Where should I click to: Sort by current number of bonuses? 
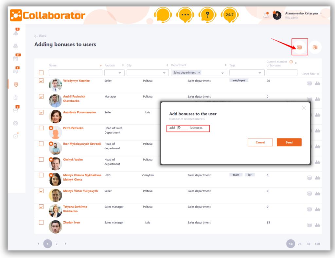[x=296, y=63]
